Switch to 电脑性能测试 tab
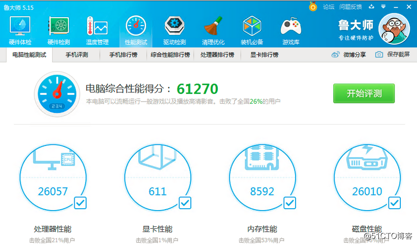 pos(29,55)
